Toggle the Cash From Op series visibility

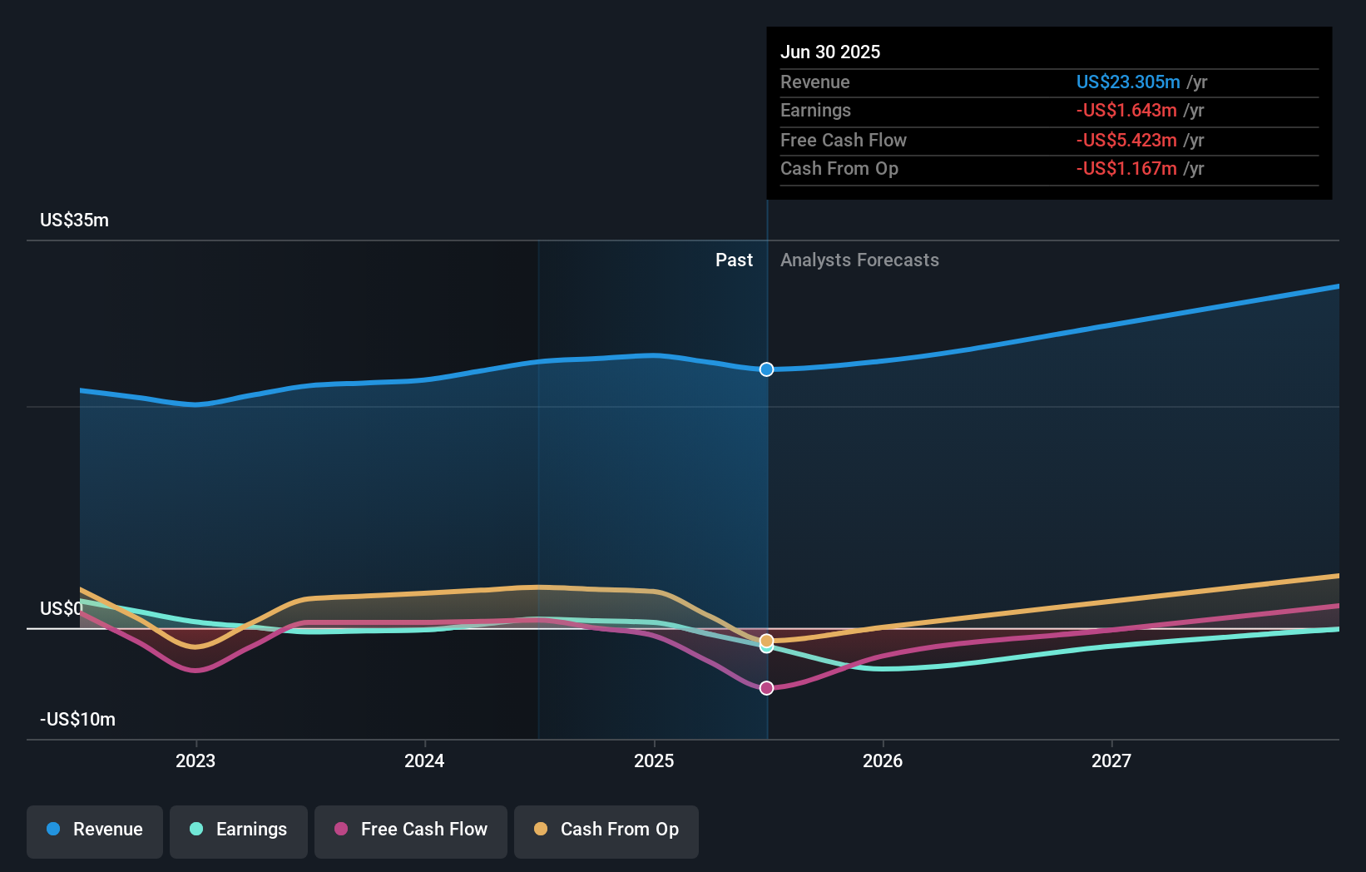(606, 830)
